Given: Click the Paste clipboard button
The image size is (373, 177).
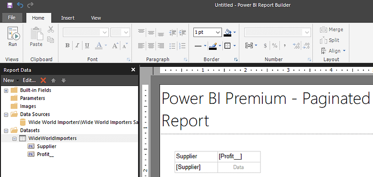Looking at the screenshot, I should pyautogui.click(x=36, y=37).
